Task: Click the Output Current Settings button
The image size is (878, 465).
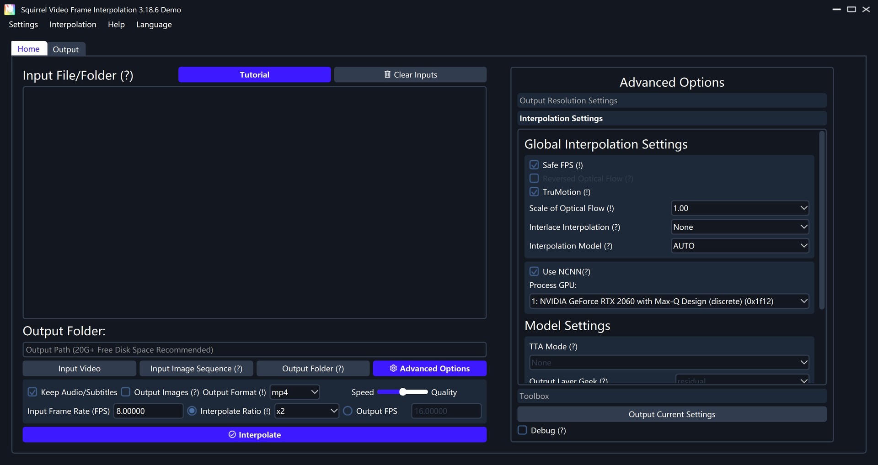Action: coord(671,414)
